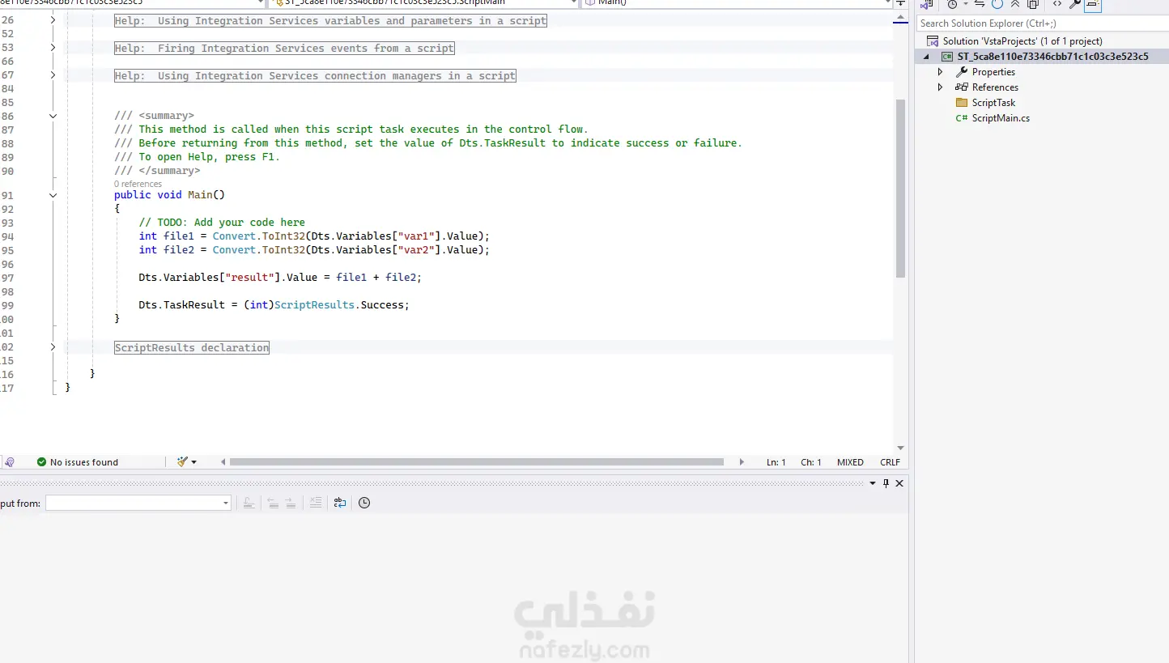Click the MIXED tabs/spaces indicator
This screenshot has height=663, width=1169.
(850, 462)
